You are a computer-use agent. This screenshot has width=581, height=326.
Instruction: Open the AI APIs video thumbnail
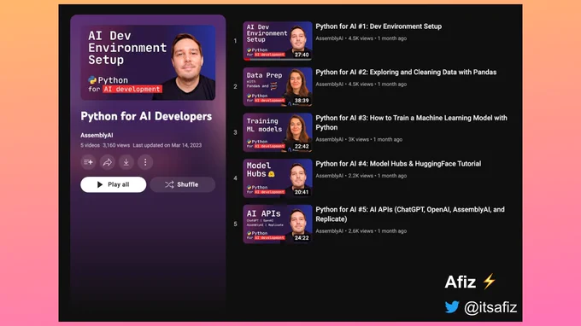click(278, 224)
